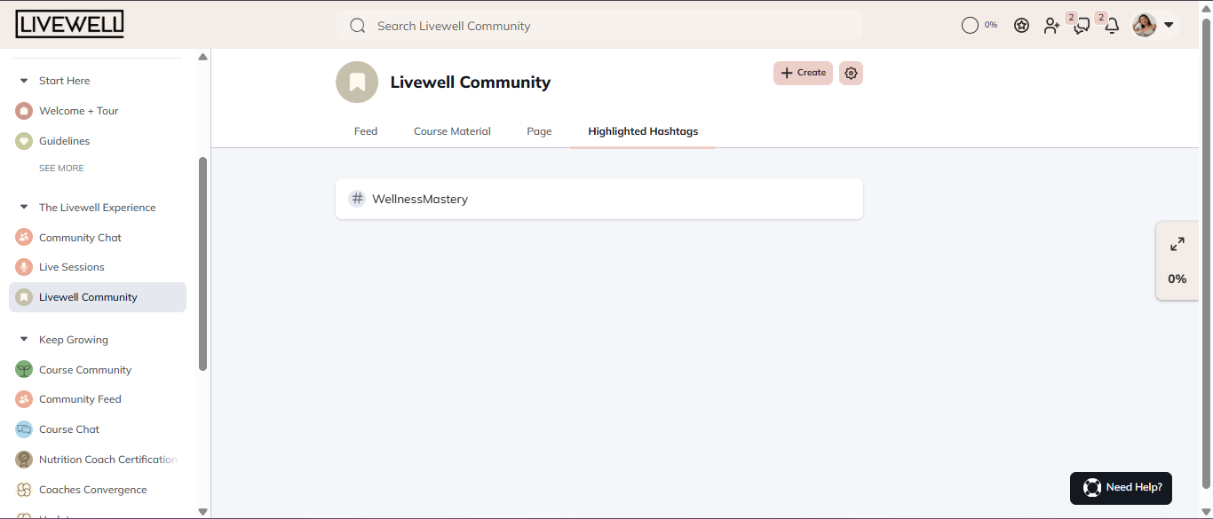
Task: Click the Course Community sprout icon
Action: (24, 370)
